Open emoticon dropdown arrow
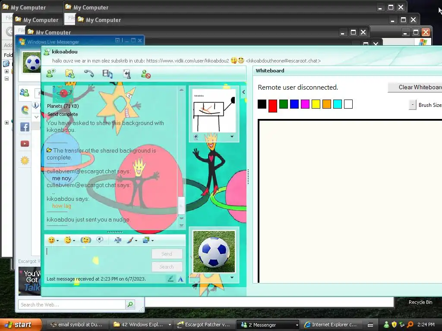This screenshot has width=442, height=331. [x=57, y=240]
